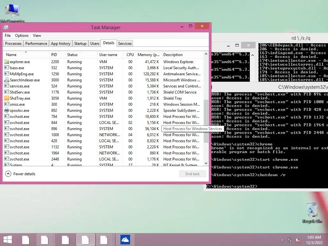The height and width of the screenshot is (246, 328).
Task: Click the 128,292 K memory value
Action: click(151, 74)
